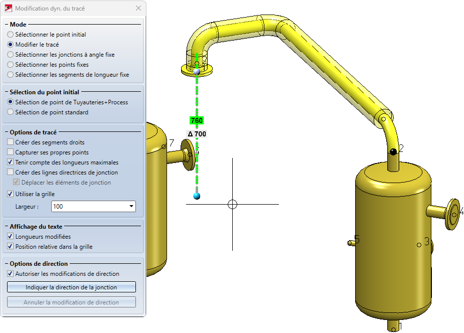Enable 'Créer des segments droits' checkbox
The height and width of the screenshot is (333, 464).
(x=11, y=142)
